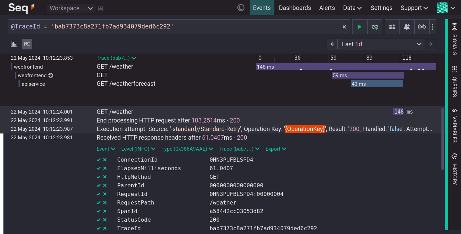
Task: Switch to the trace list view icon
Action: 27,44
